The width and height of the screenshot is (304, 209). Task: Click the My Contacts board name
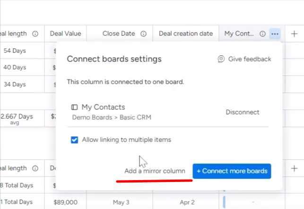pos(104,107)
